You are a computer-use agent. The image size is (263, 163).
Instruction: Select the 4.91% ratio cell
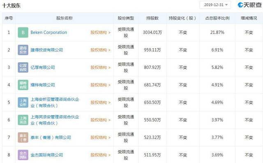[217, 85]
